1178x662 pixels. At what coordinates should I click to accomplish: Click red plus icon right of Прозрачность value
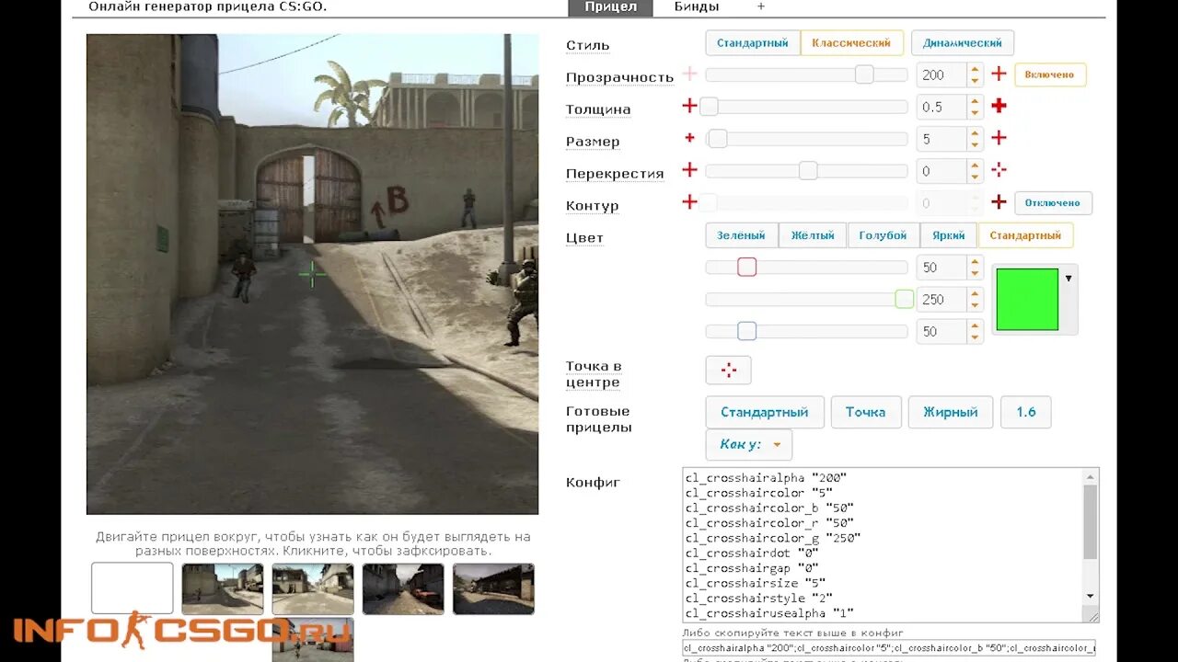pos(999,74)
